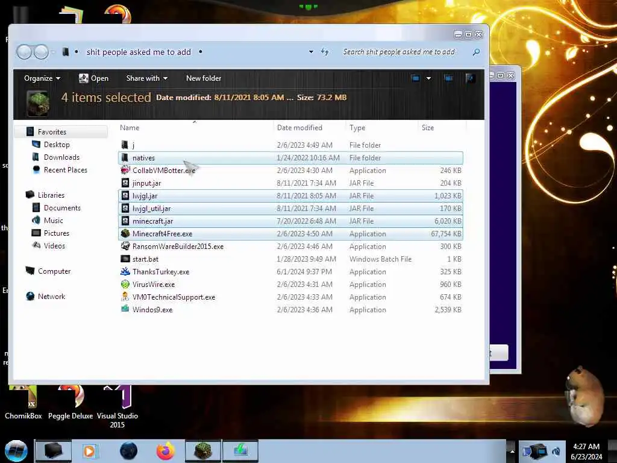617x463 pixels.
Task: Sort by Size column header
Action: [x=428, y=128]
